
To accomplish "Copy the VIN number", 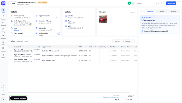I will click(x=82, y=28).
